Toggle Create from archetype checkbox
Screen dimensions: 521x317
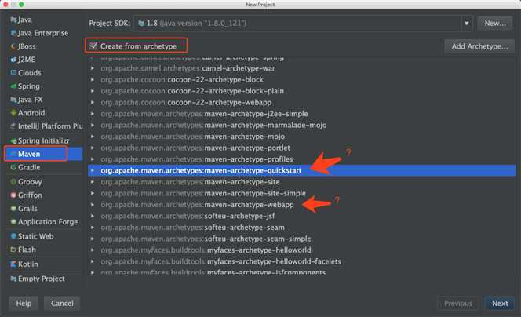[x=93, y=46]
